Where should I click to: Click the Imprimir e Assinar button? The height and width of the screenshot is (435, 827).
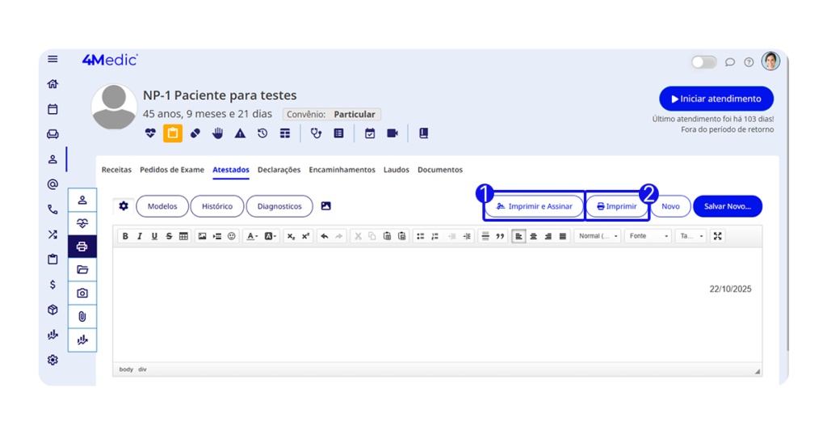[535, 206]
